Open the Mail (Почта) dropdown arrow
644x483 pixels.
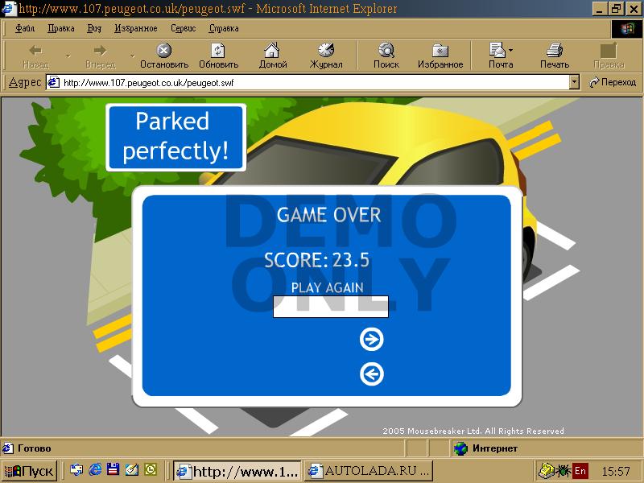coord(510,51)
